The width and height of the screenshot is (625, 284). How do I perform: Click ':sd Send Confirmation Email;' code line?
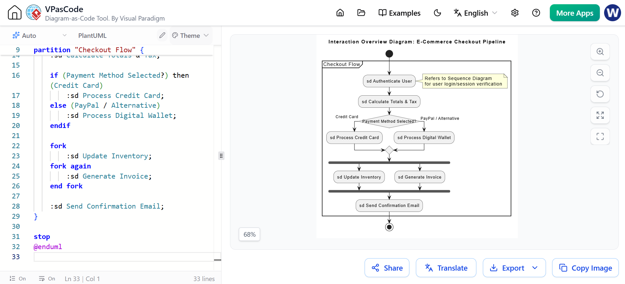coord(107,206)
